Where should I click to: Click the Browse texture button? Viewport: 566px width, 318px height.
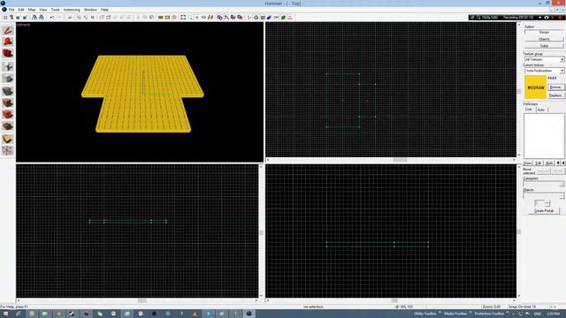pos(555,87)
